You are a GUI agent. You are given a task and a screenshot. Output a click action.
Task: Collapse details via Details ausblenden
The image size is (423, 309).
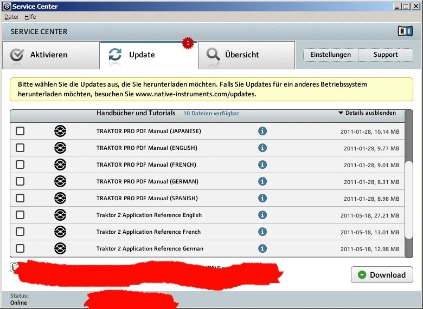[x=367, y=113]
